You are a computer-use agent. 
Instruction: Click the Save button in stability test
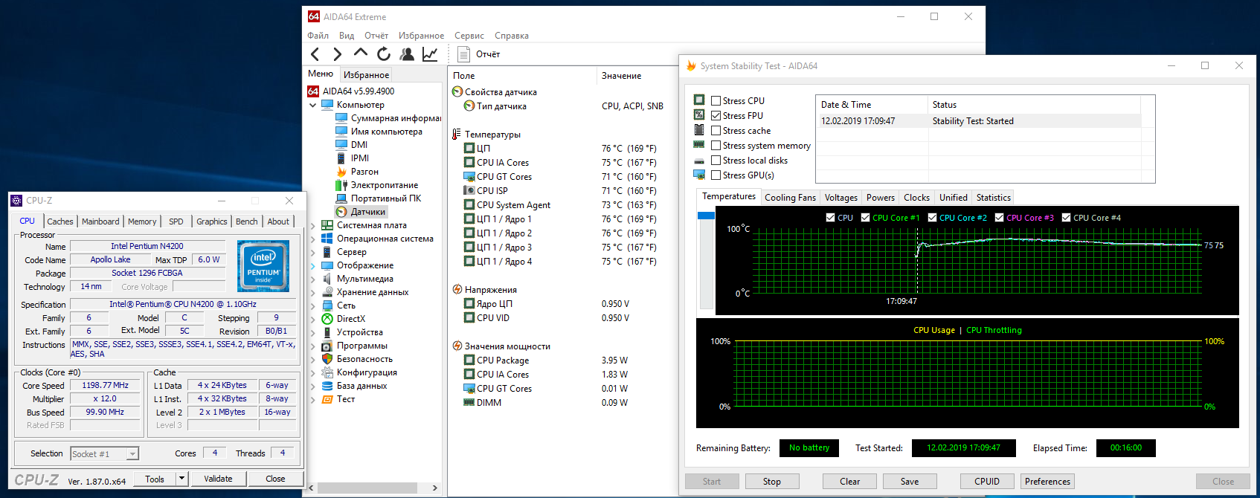pyautogui.click(x=909, y=482)
